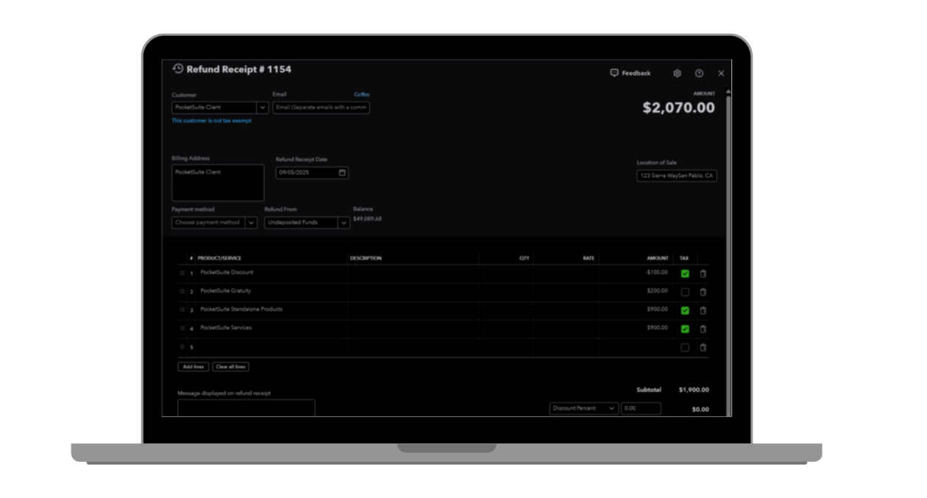Delete the PocketSuite Gratuity line

pos(703,292)
